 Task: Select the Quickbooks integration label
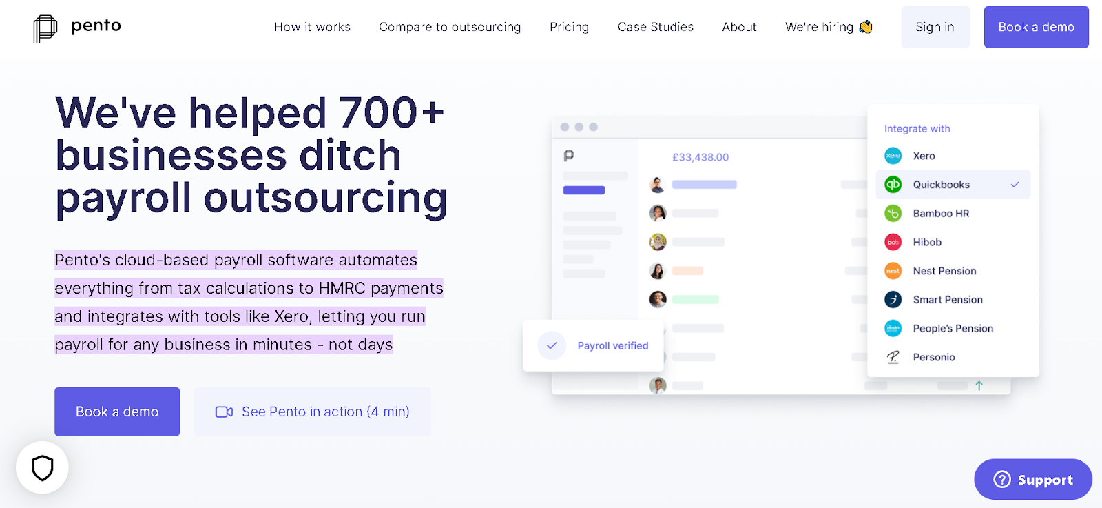[941, 185]
